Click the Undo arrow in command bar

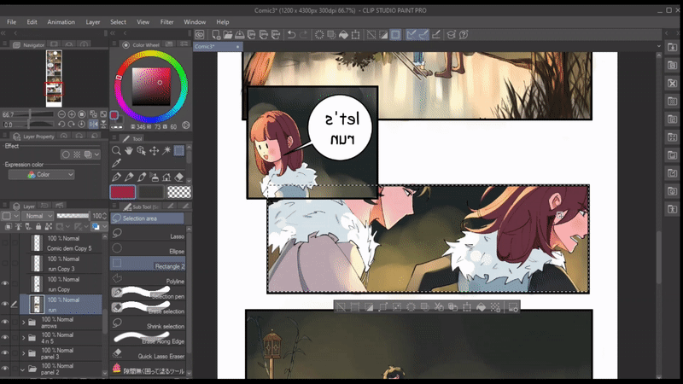tap(291, 35)
